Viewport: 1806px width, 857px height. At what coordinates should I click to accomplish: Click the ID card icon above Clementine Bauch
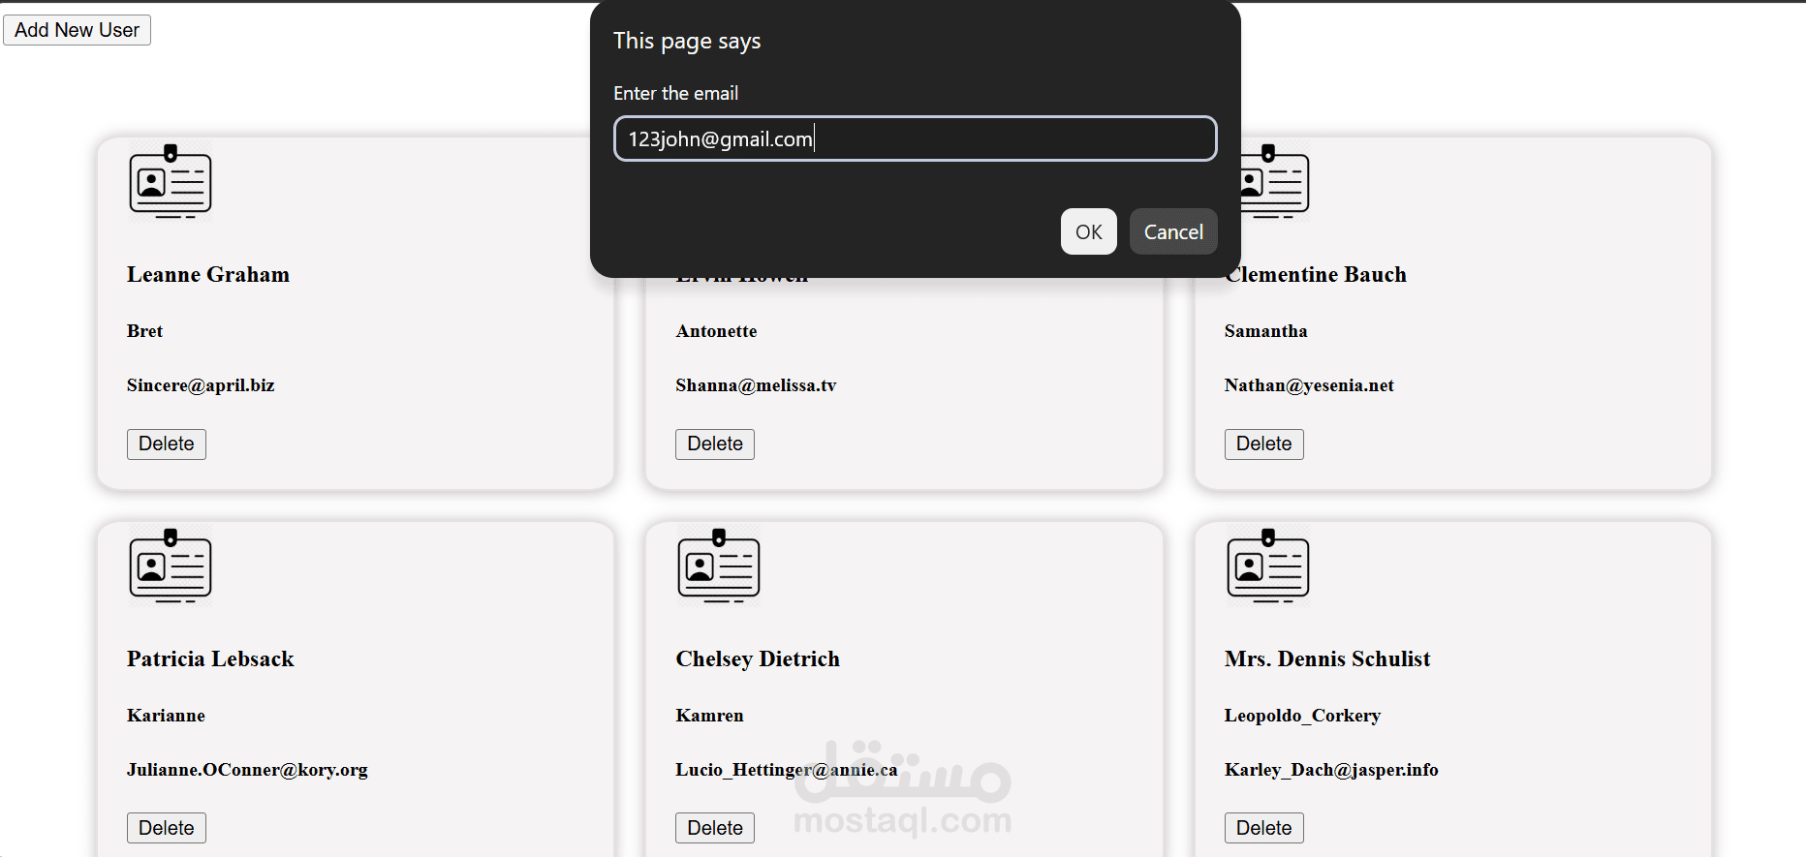(1275, 182)
